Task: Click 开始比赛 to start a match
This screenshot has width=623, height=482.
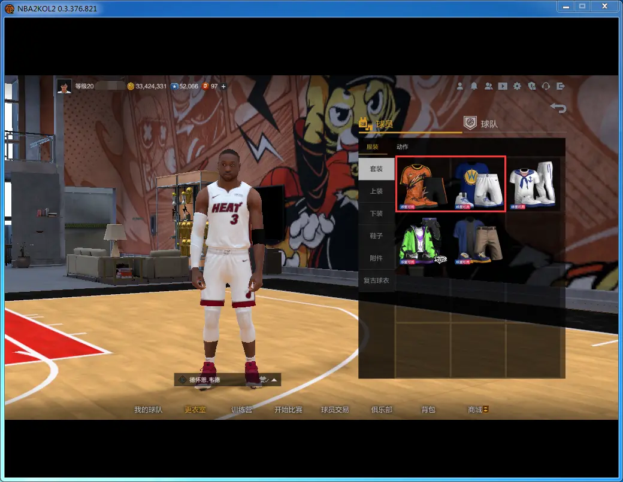Action: (x=289, y=410)
